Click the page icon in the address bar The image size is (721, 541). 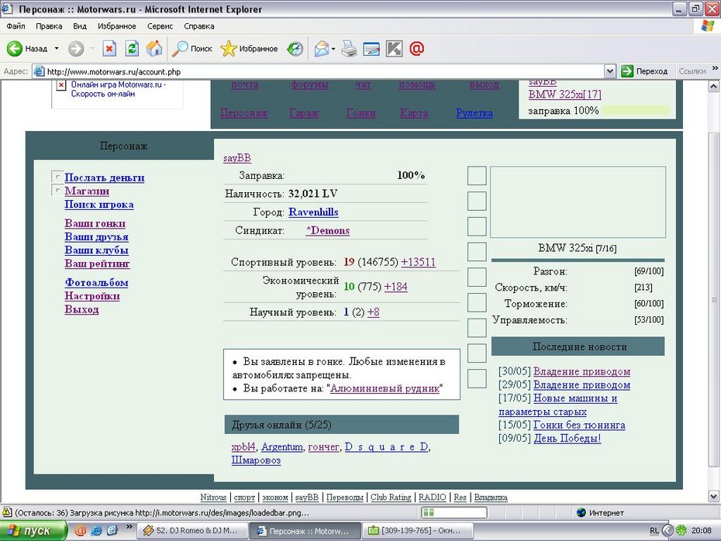click(40, 71)
